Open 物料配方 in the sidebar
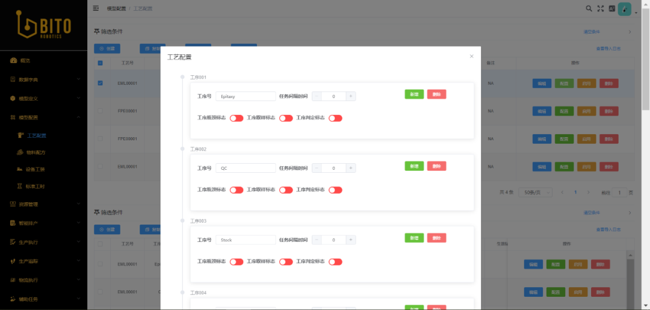This screenshot has height=310, width=650. pos(36,153)
